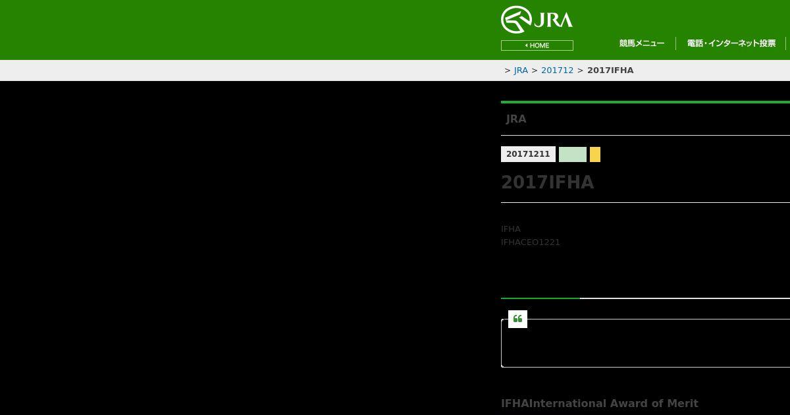This screenshot has width=790, height=415.
Task: Click the 20171211 date label
Action: click(528, 154)
